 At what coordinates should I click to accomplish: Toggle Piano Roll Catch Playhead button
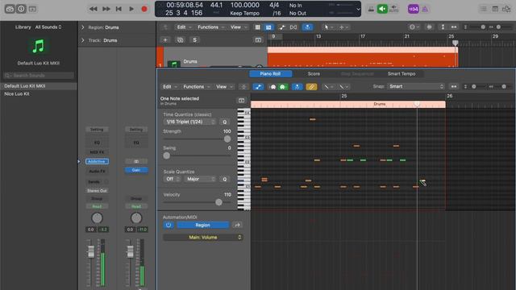(297, 86)
